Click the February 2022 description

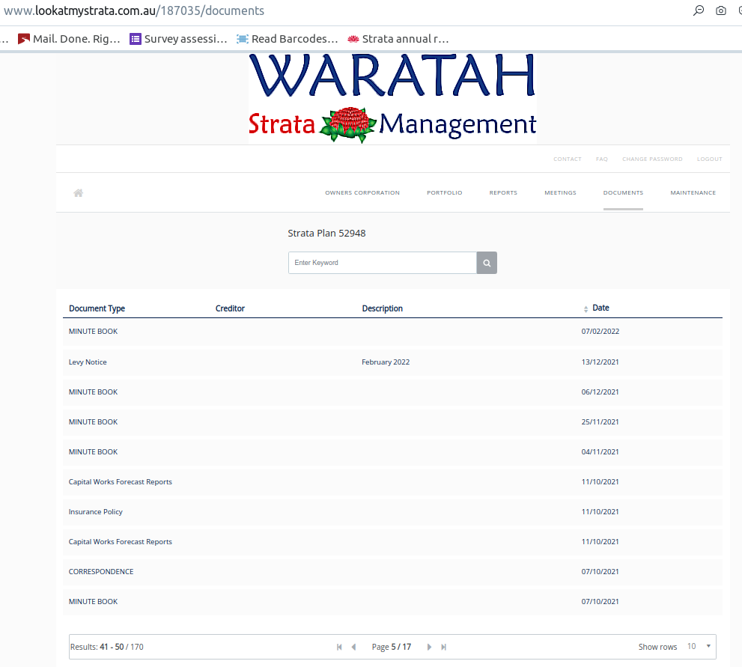click(x=386, y=362)
